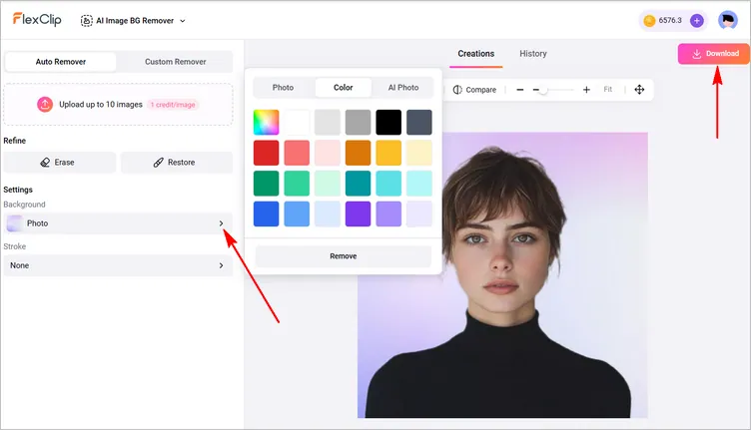
Task: Choose the emerald green color swatch
Action: (x=297, y=184)
